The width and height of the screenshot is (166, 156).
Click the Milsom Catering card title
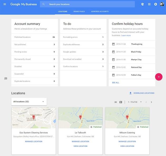(127, 133)
